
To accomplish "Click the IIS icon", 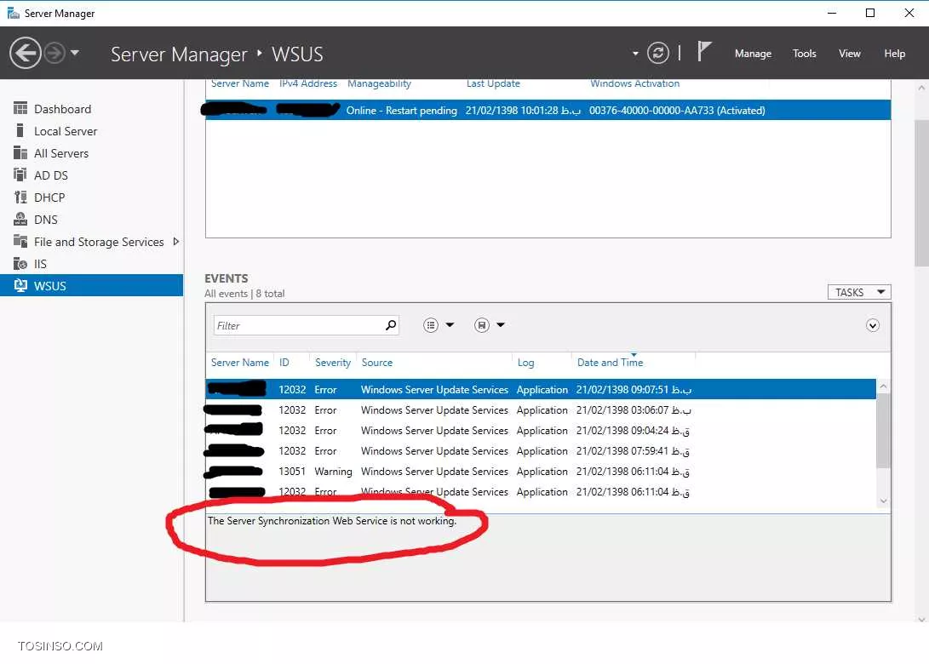I will click(x=20, y=264).
